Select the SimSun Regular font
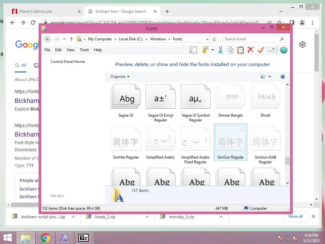This screenshot has height=244, width=325. [230, 142]
